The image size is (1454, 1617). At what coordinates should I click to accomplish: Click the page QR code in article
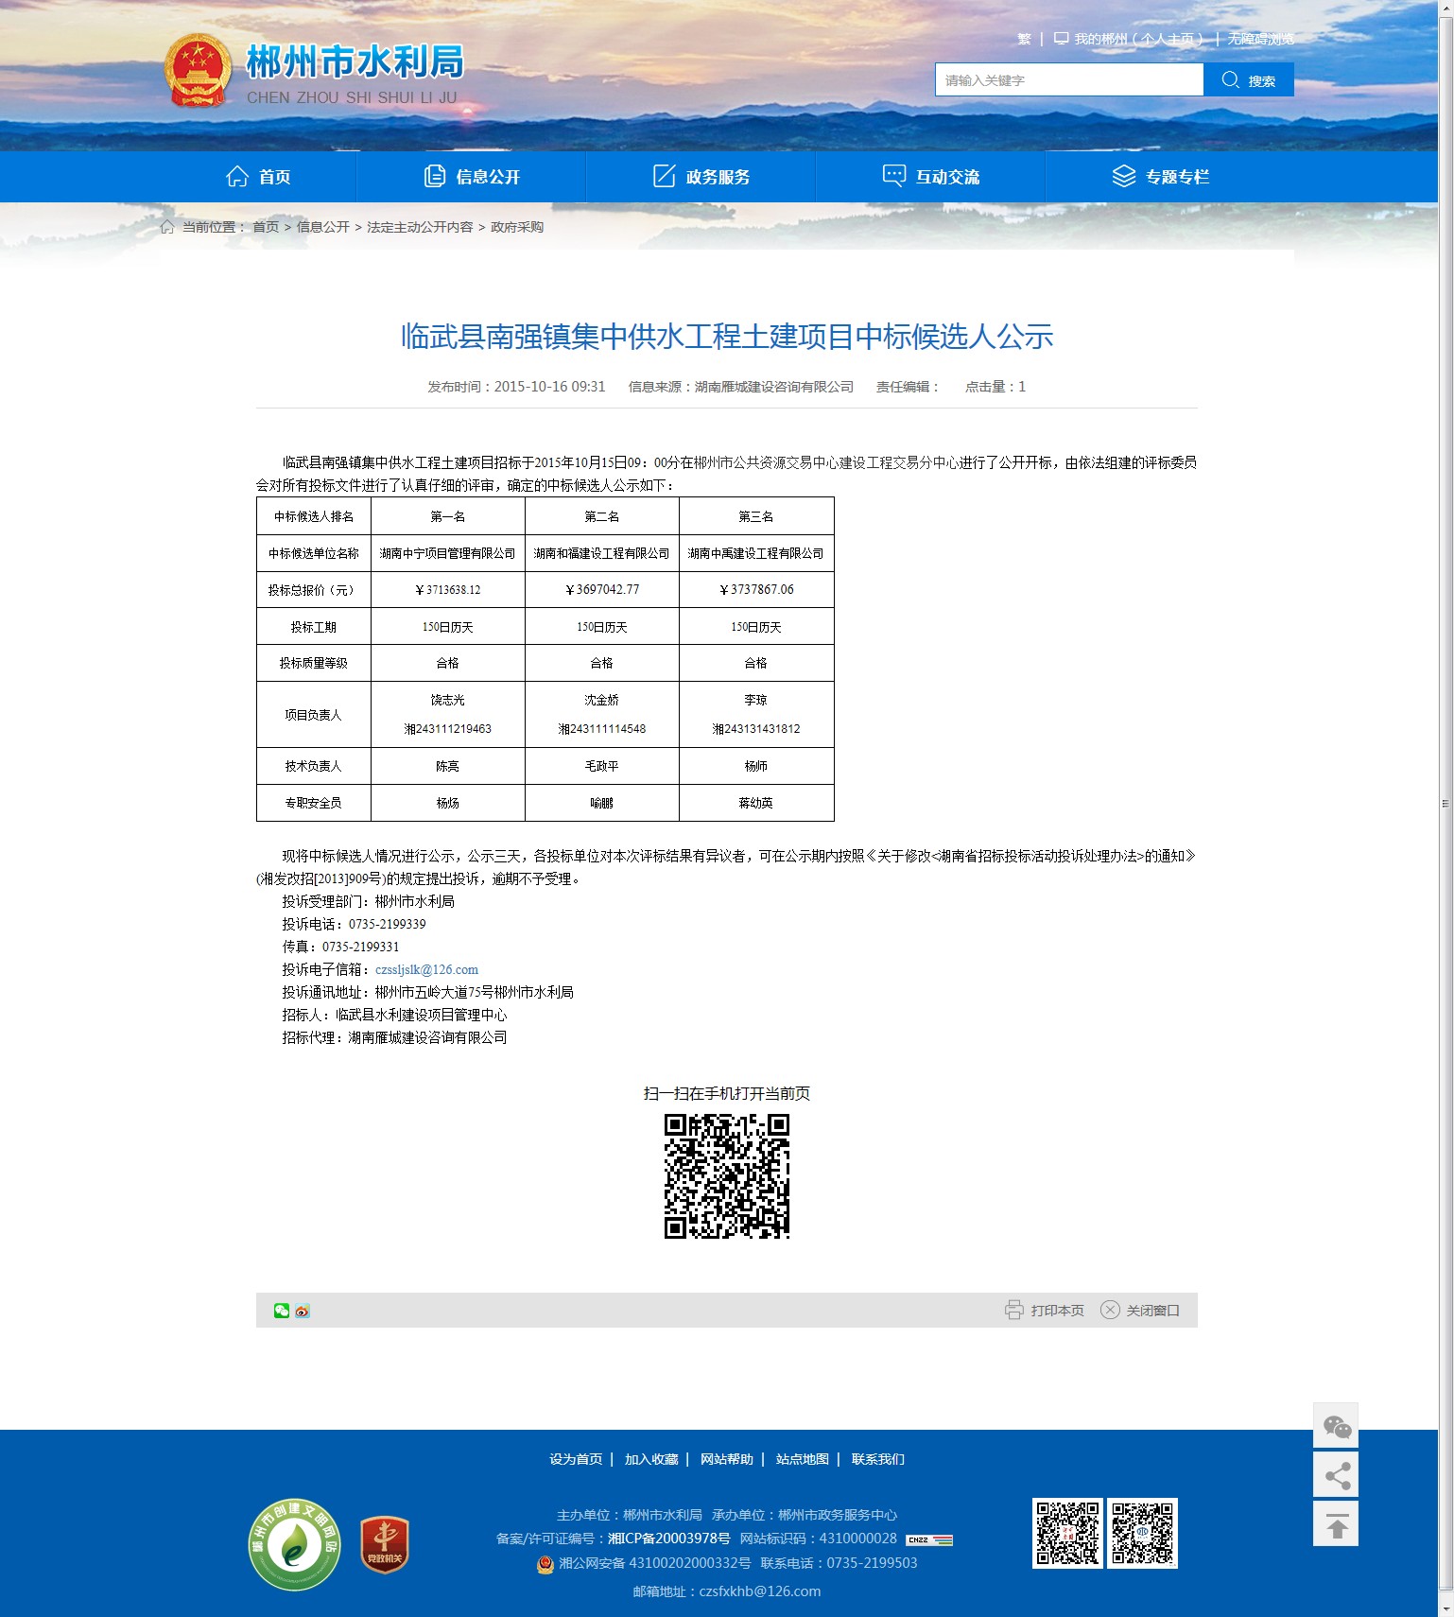[x=726, y=1175]
